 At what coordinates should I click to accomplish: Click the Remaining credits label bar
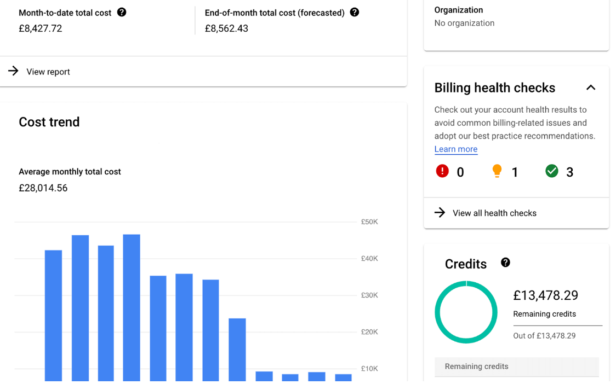click(477, 366)
